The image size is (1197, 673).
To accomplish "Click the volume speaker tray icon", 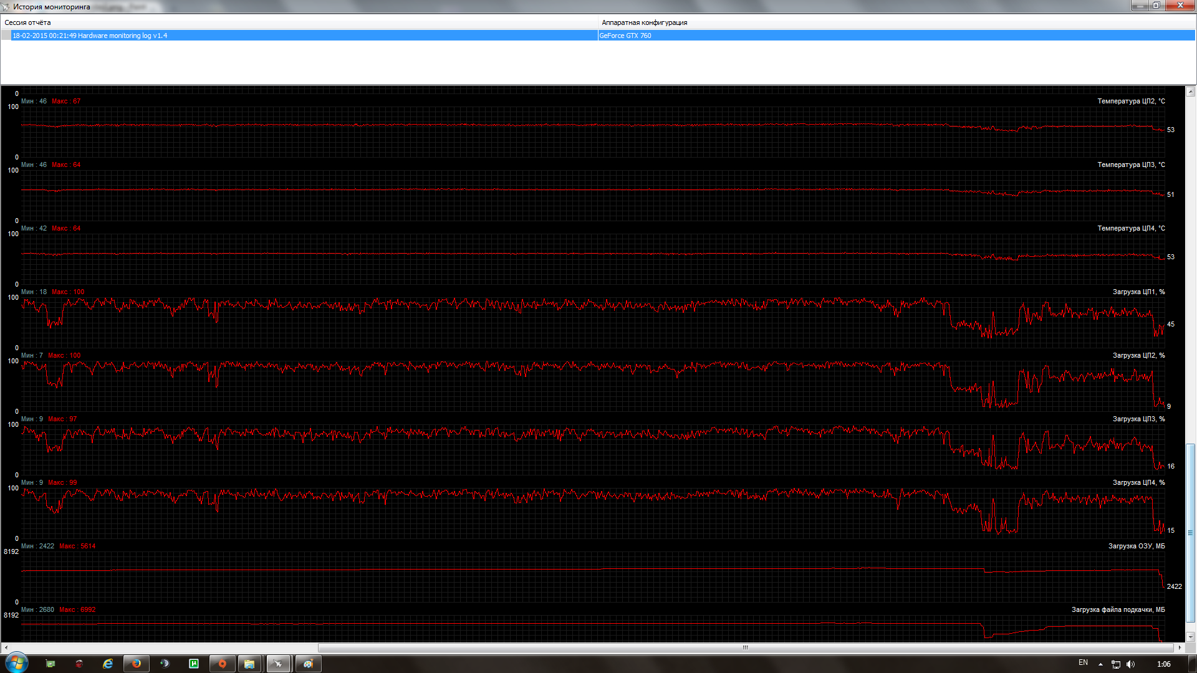I will (1131, 664).
